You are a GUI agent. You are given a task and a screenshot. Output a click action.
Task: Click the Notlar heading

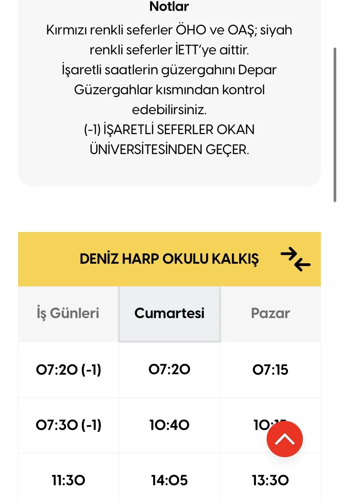coord(169,7)
